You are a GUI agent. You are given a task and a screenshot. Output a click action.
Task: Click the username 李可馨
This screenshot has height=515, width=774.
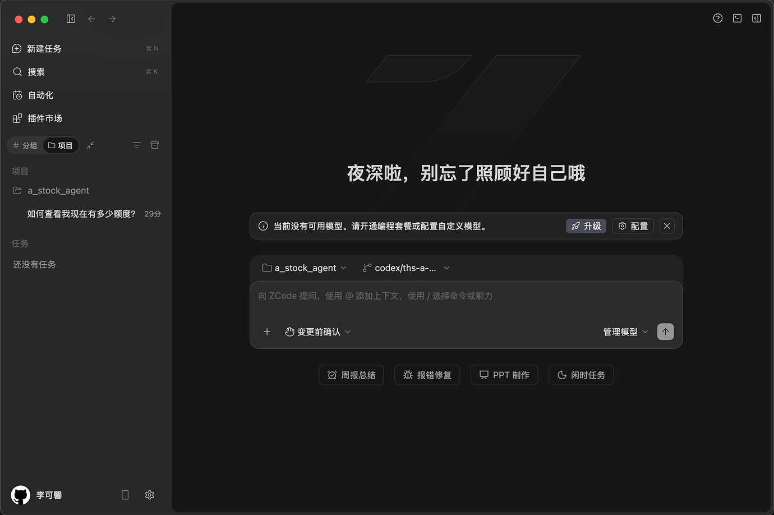pos(49,495)
